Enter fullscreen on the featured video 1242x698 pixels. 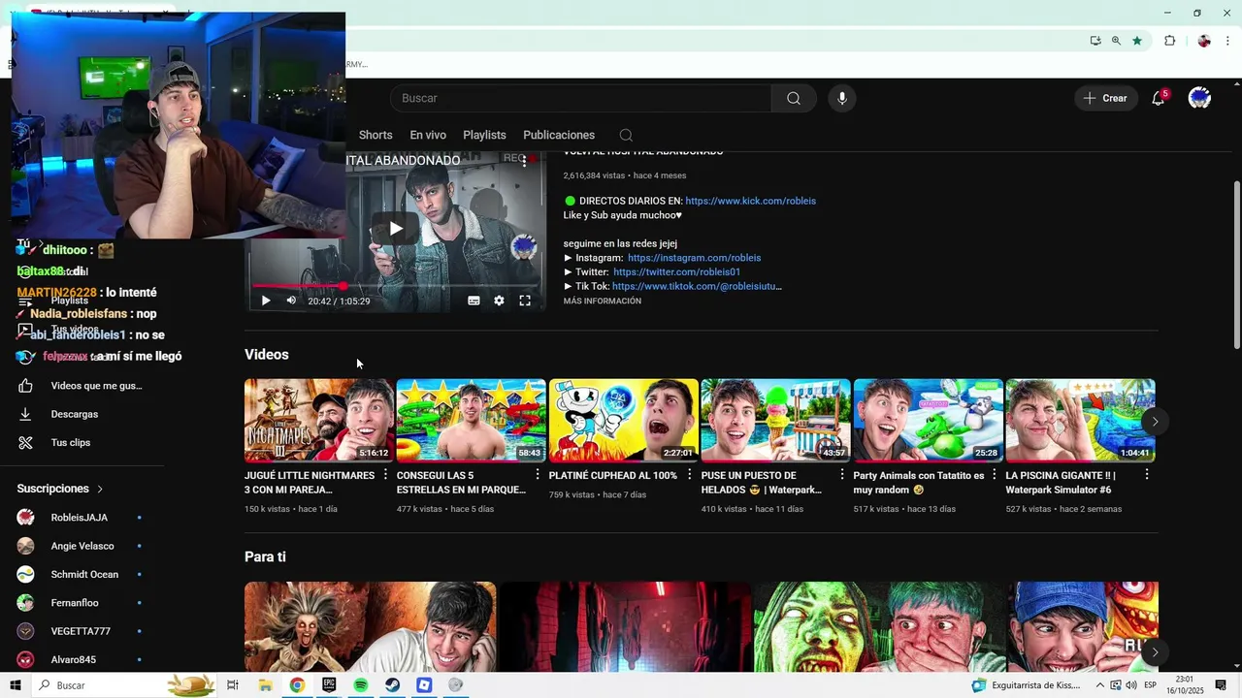pyautogui.click(x=525, y=301)
